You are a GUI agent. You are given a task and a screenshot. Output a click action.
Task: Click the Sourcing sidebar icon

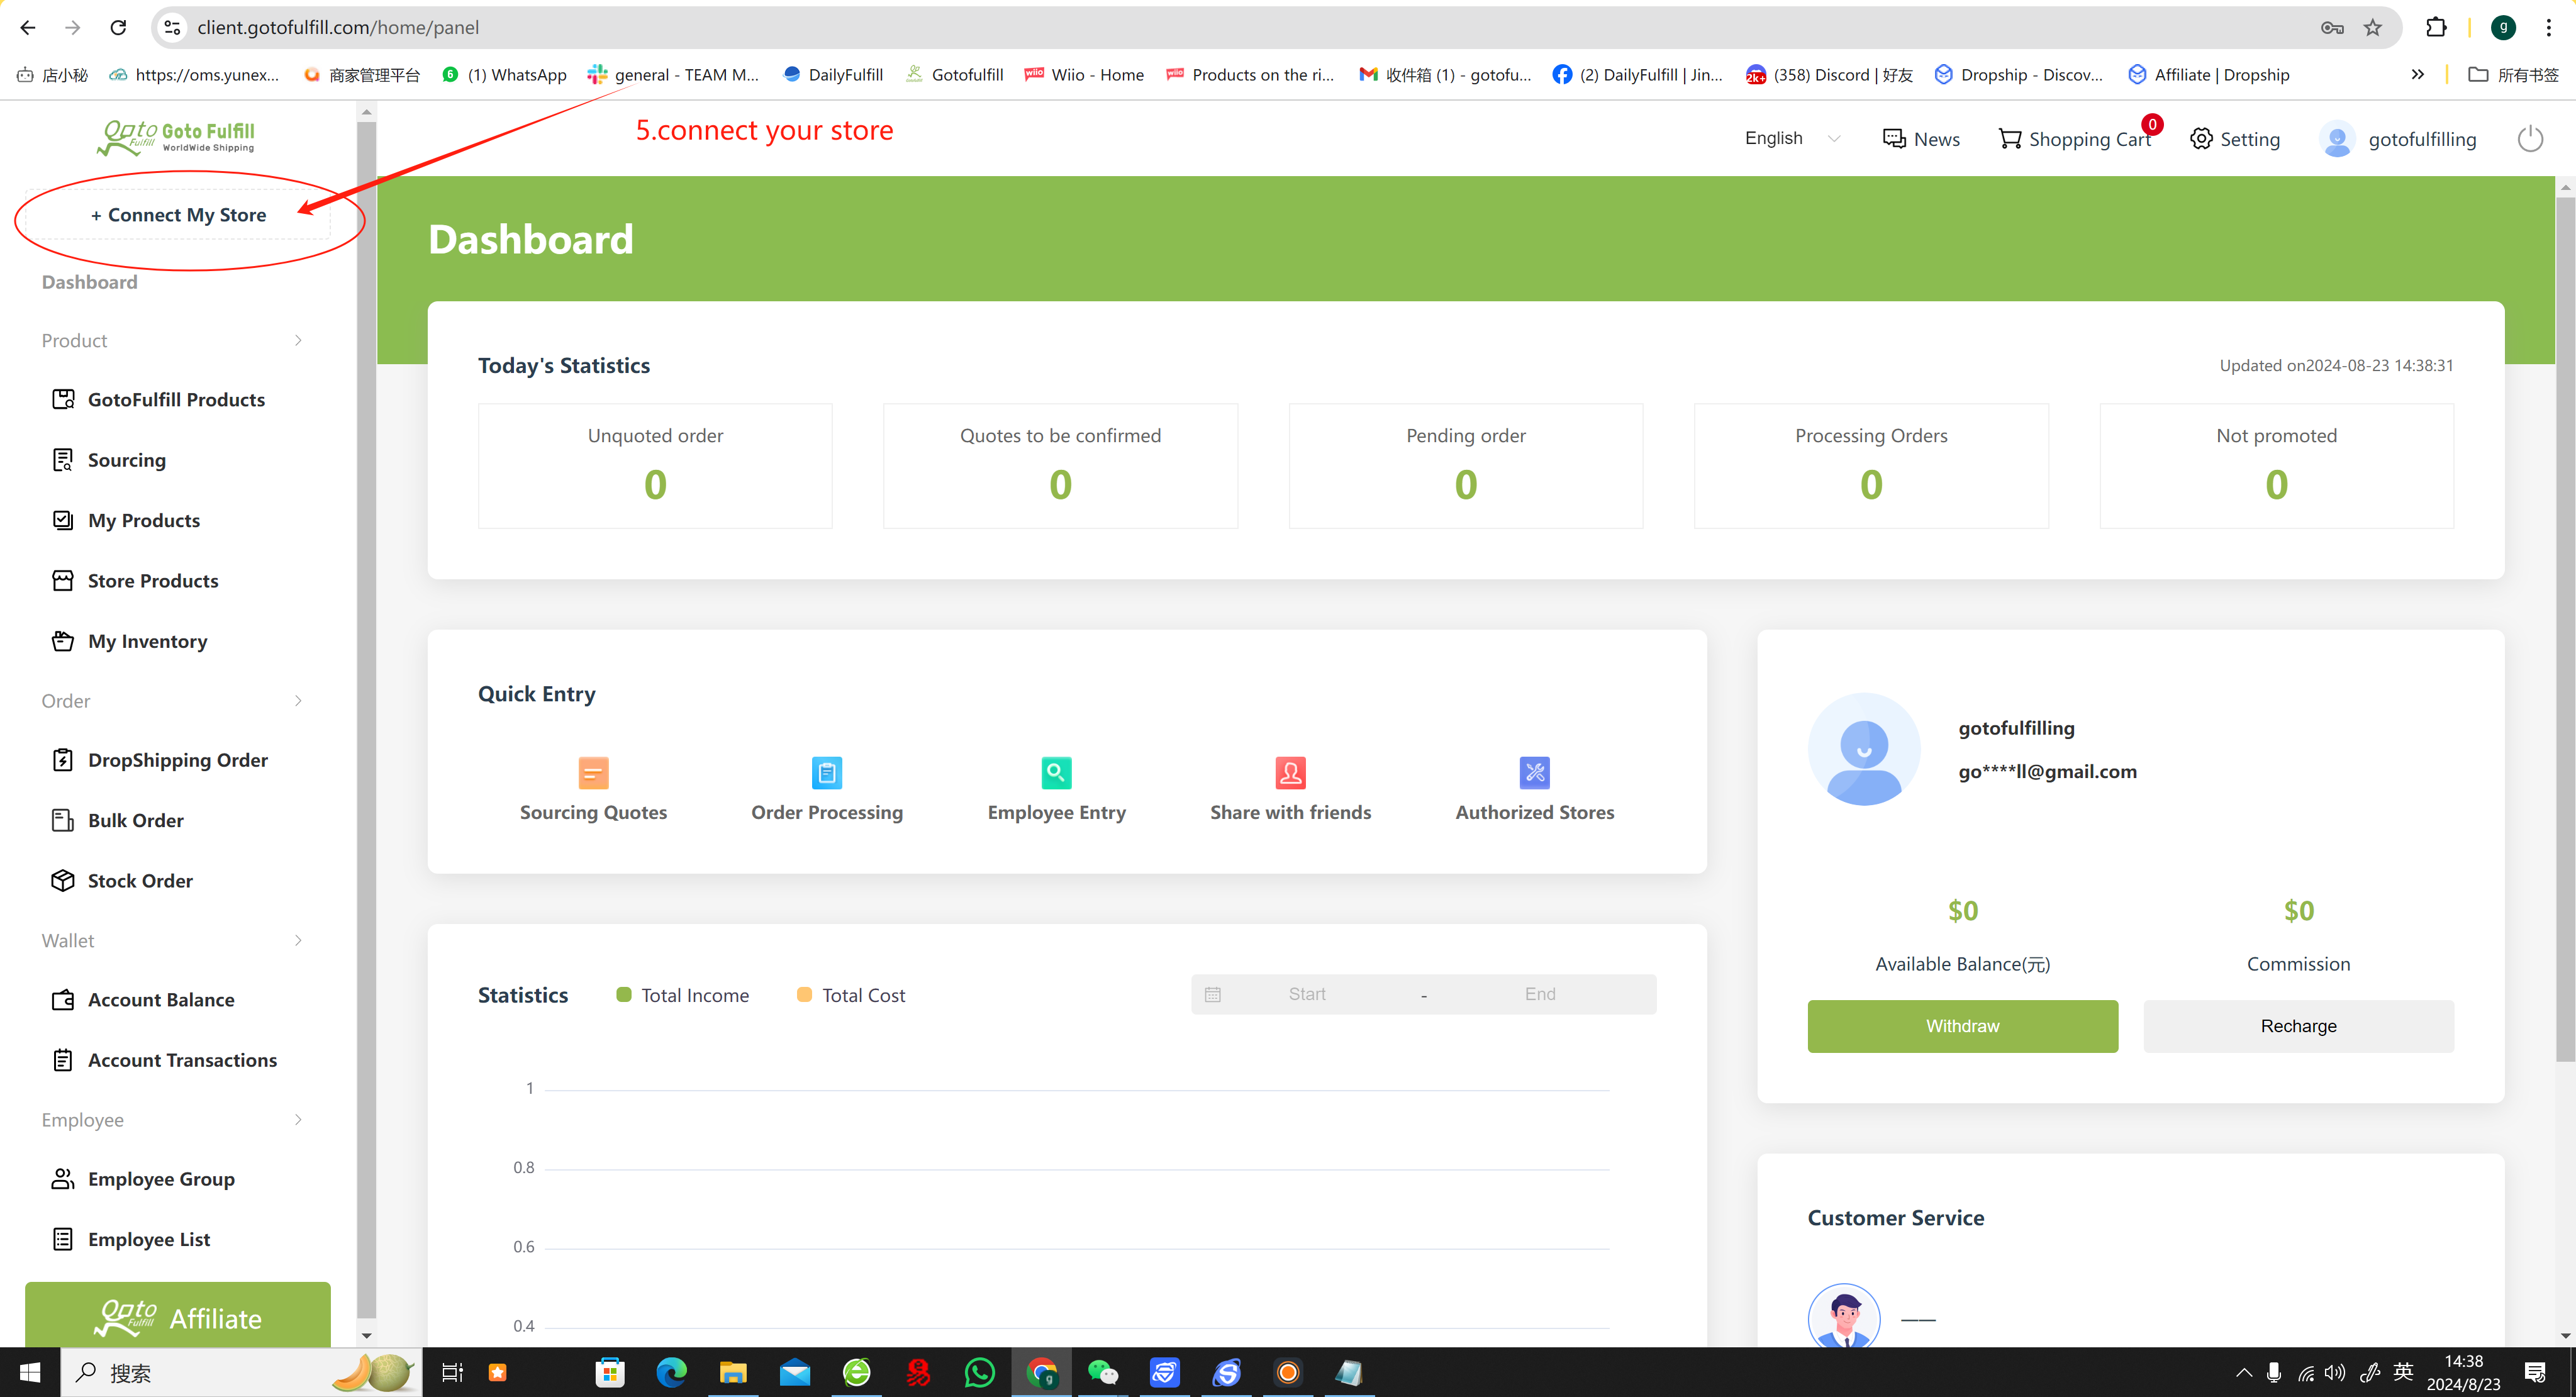(x=63, y=460)
